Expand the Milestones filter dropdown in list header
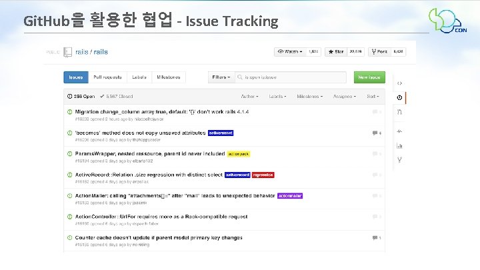This screenshot has width=480, height=270. (x=309, y=97)
